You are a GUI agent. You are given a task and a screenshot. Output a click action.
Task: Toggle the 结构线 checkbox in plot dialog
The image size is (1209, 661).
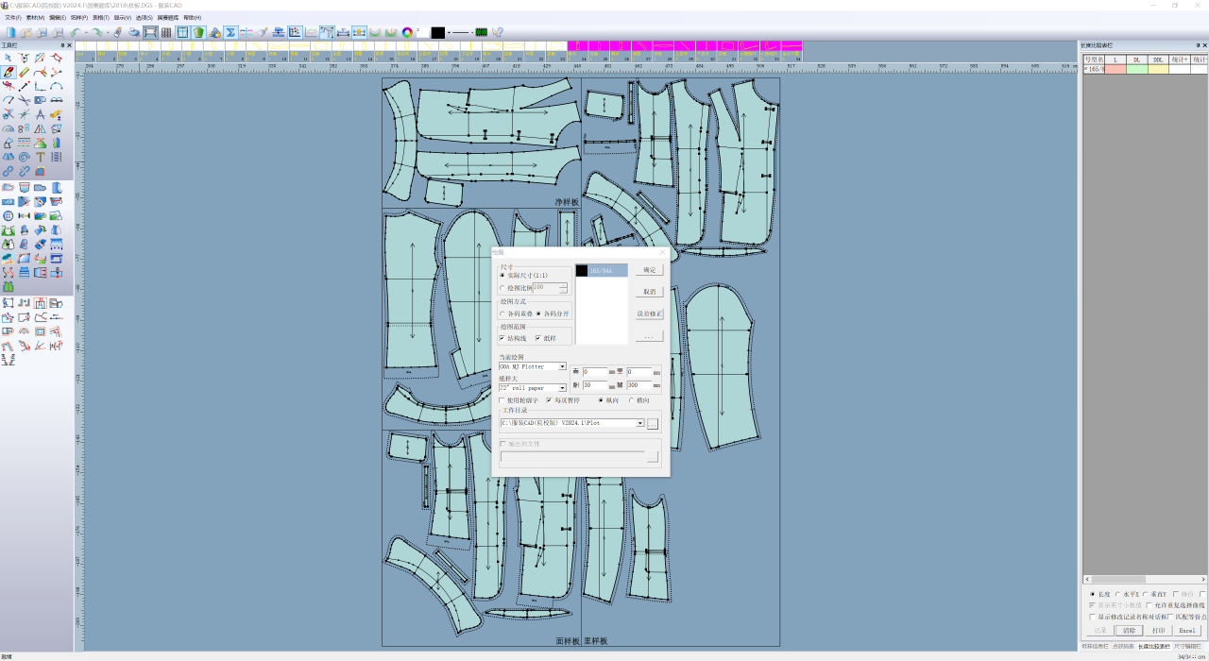502,338
